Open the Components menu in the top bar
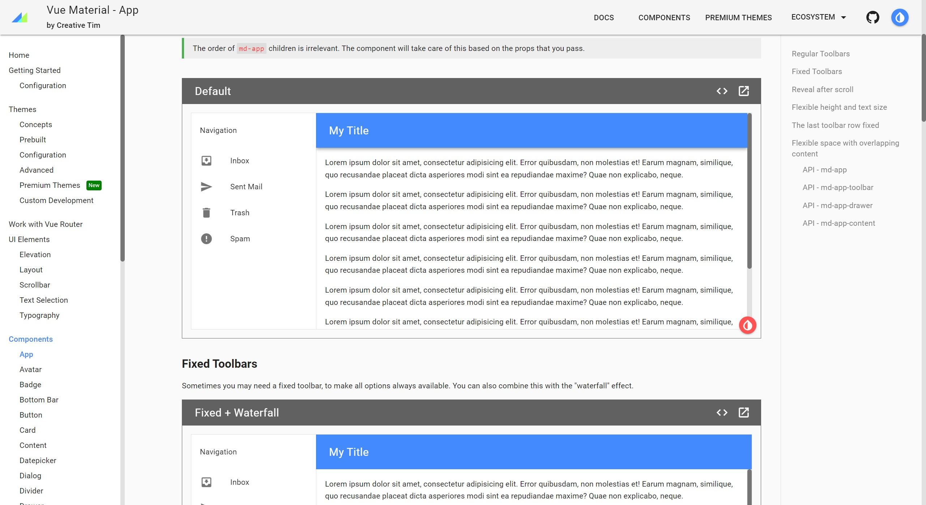The height and width of the screenshot is (505, 926). (x=664, y=18)
